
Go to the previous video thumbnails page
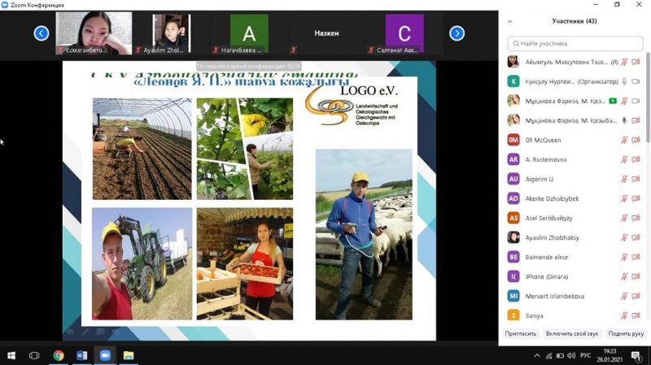42,33
